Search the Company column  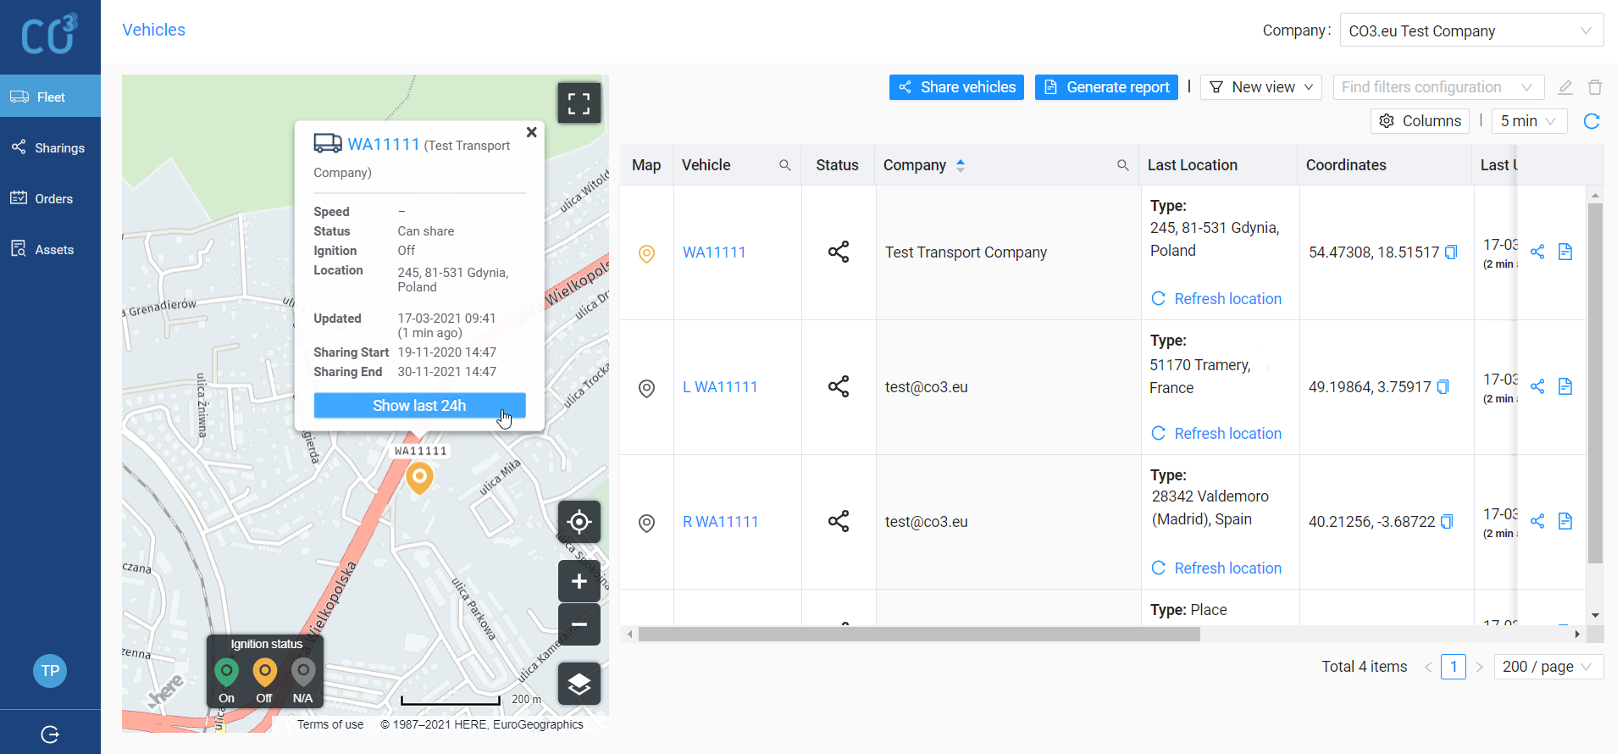1123,165
